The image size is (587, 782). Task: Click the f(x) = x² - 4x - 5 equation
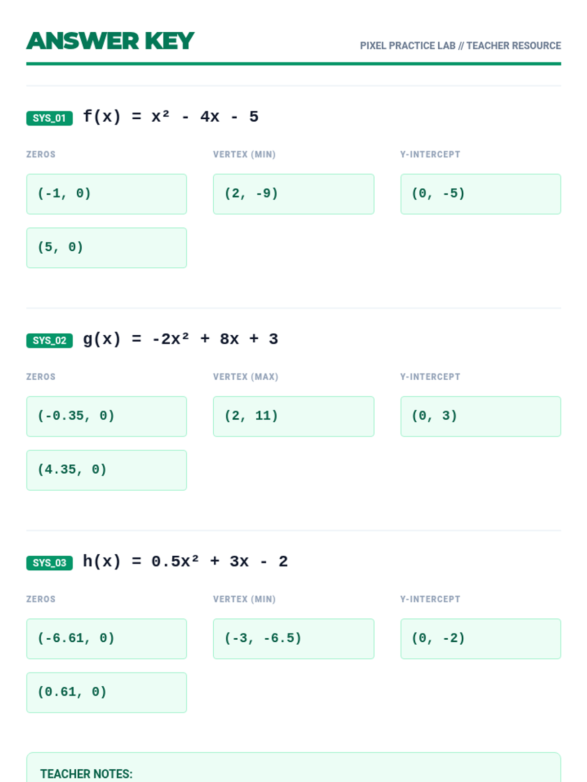(x=171, y=117)
